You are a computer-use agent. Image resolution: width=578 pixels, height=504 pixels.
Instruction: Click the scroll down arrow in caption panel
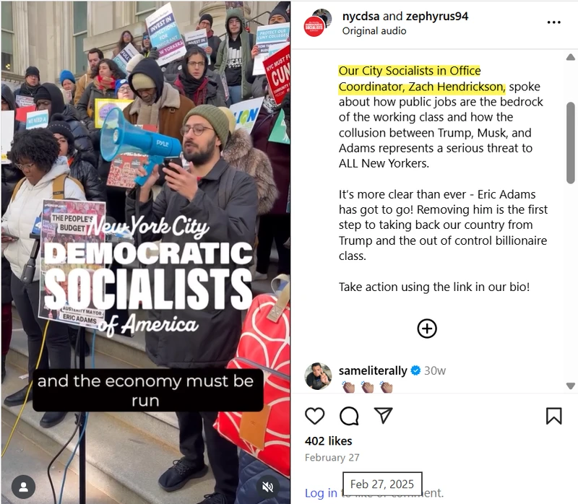tap(570, 386)
